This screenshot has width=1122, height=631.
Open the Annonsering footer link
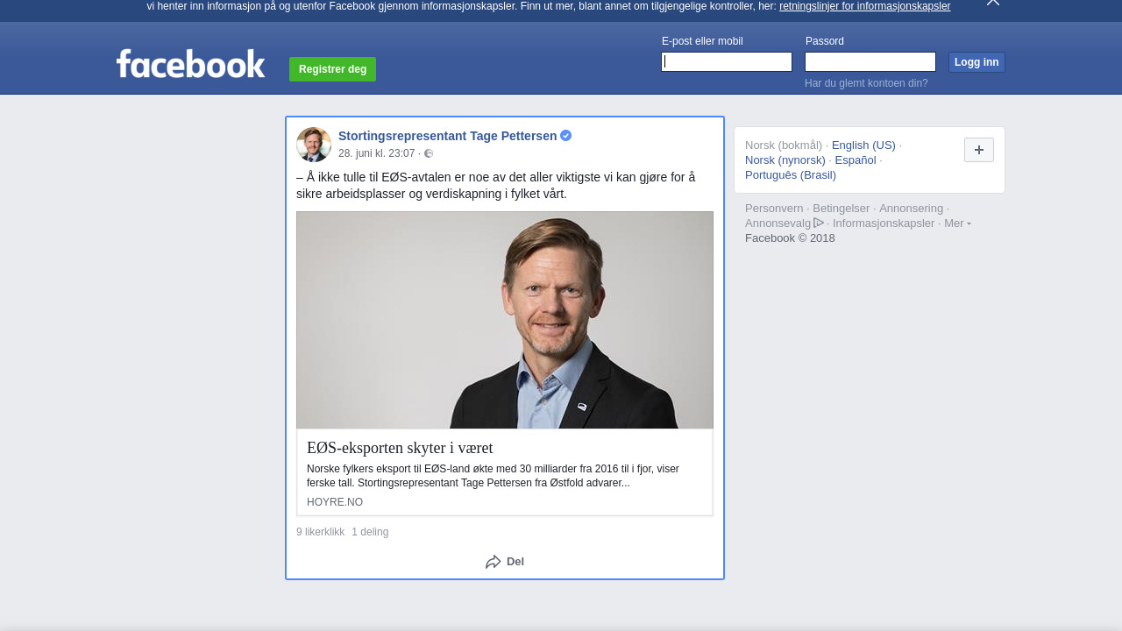pos(912,209)
